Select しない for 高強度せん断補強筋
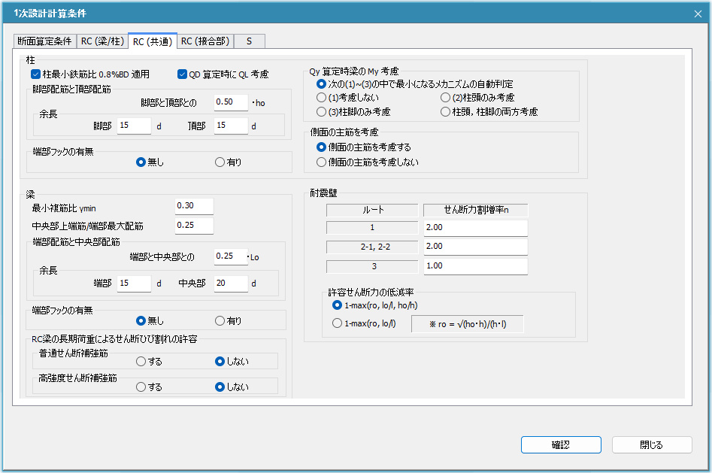Viewport: 712px width, 473px height. 232,387
